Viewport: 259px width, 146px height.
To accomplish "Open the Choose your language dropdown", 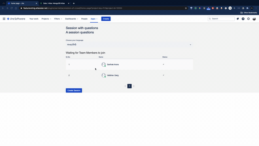I will tap(129, 45).
